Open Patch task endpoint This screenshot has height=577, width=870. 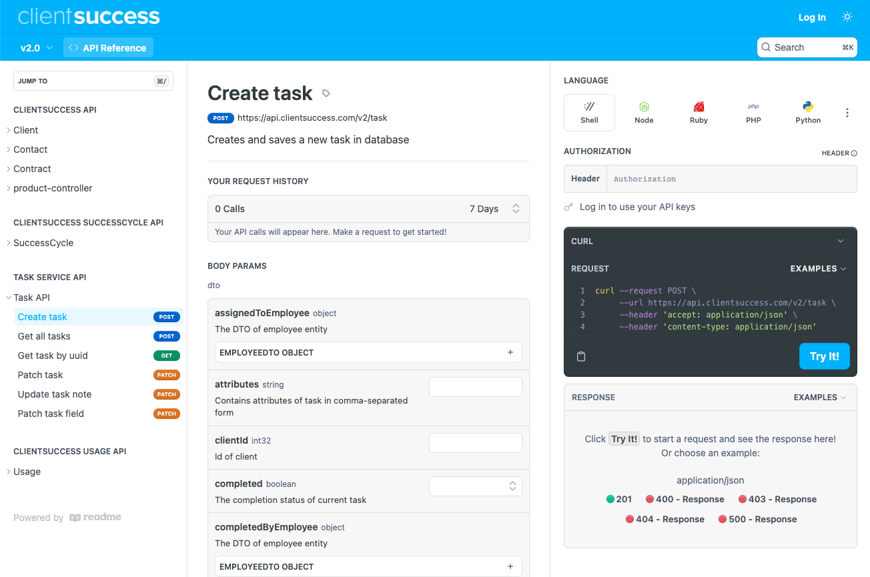[98, 375]
